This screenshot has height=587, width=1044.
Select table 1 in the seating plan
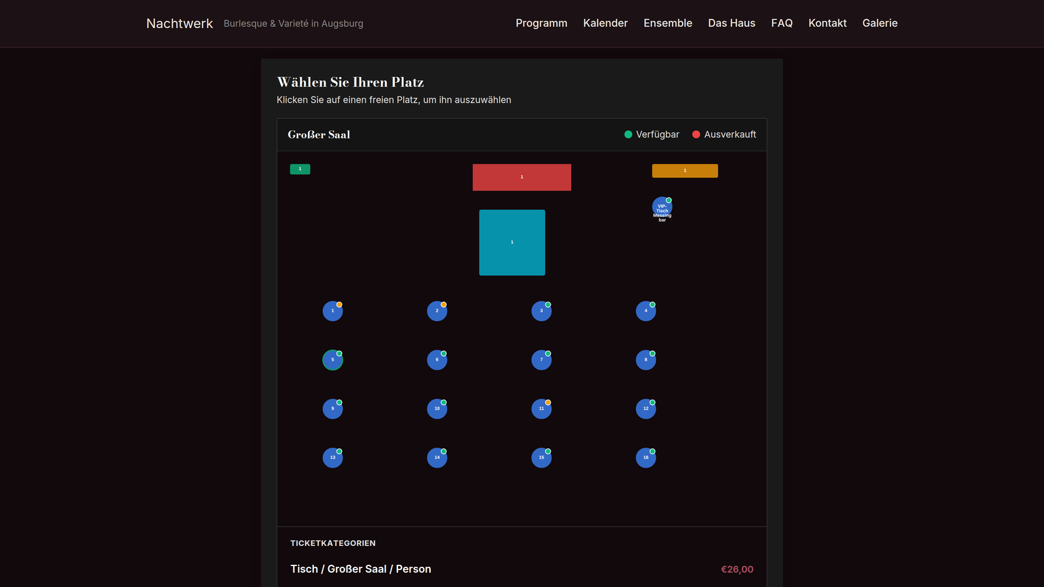[333, 311]
